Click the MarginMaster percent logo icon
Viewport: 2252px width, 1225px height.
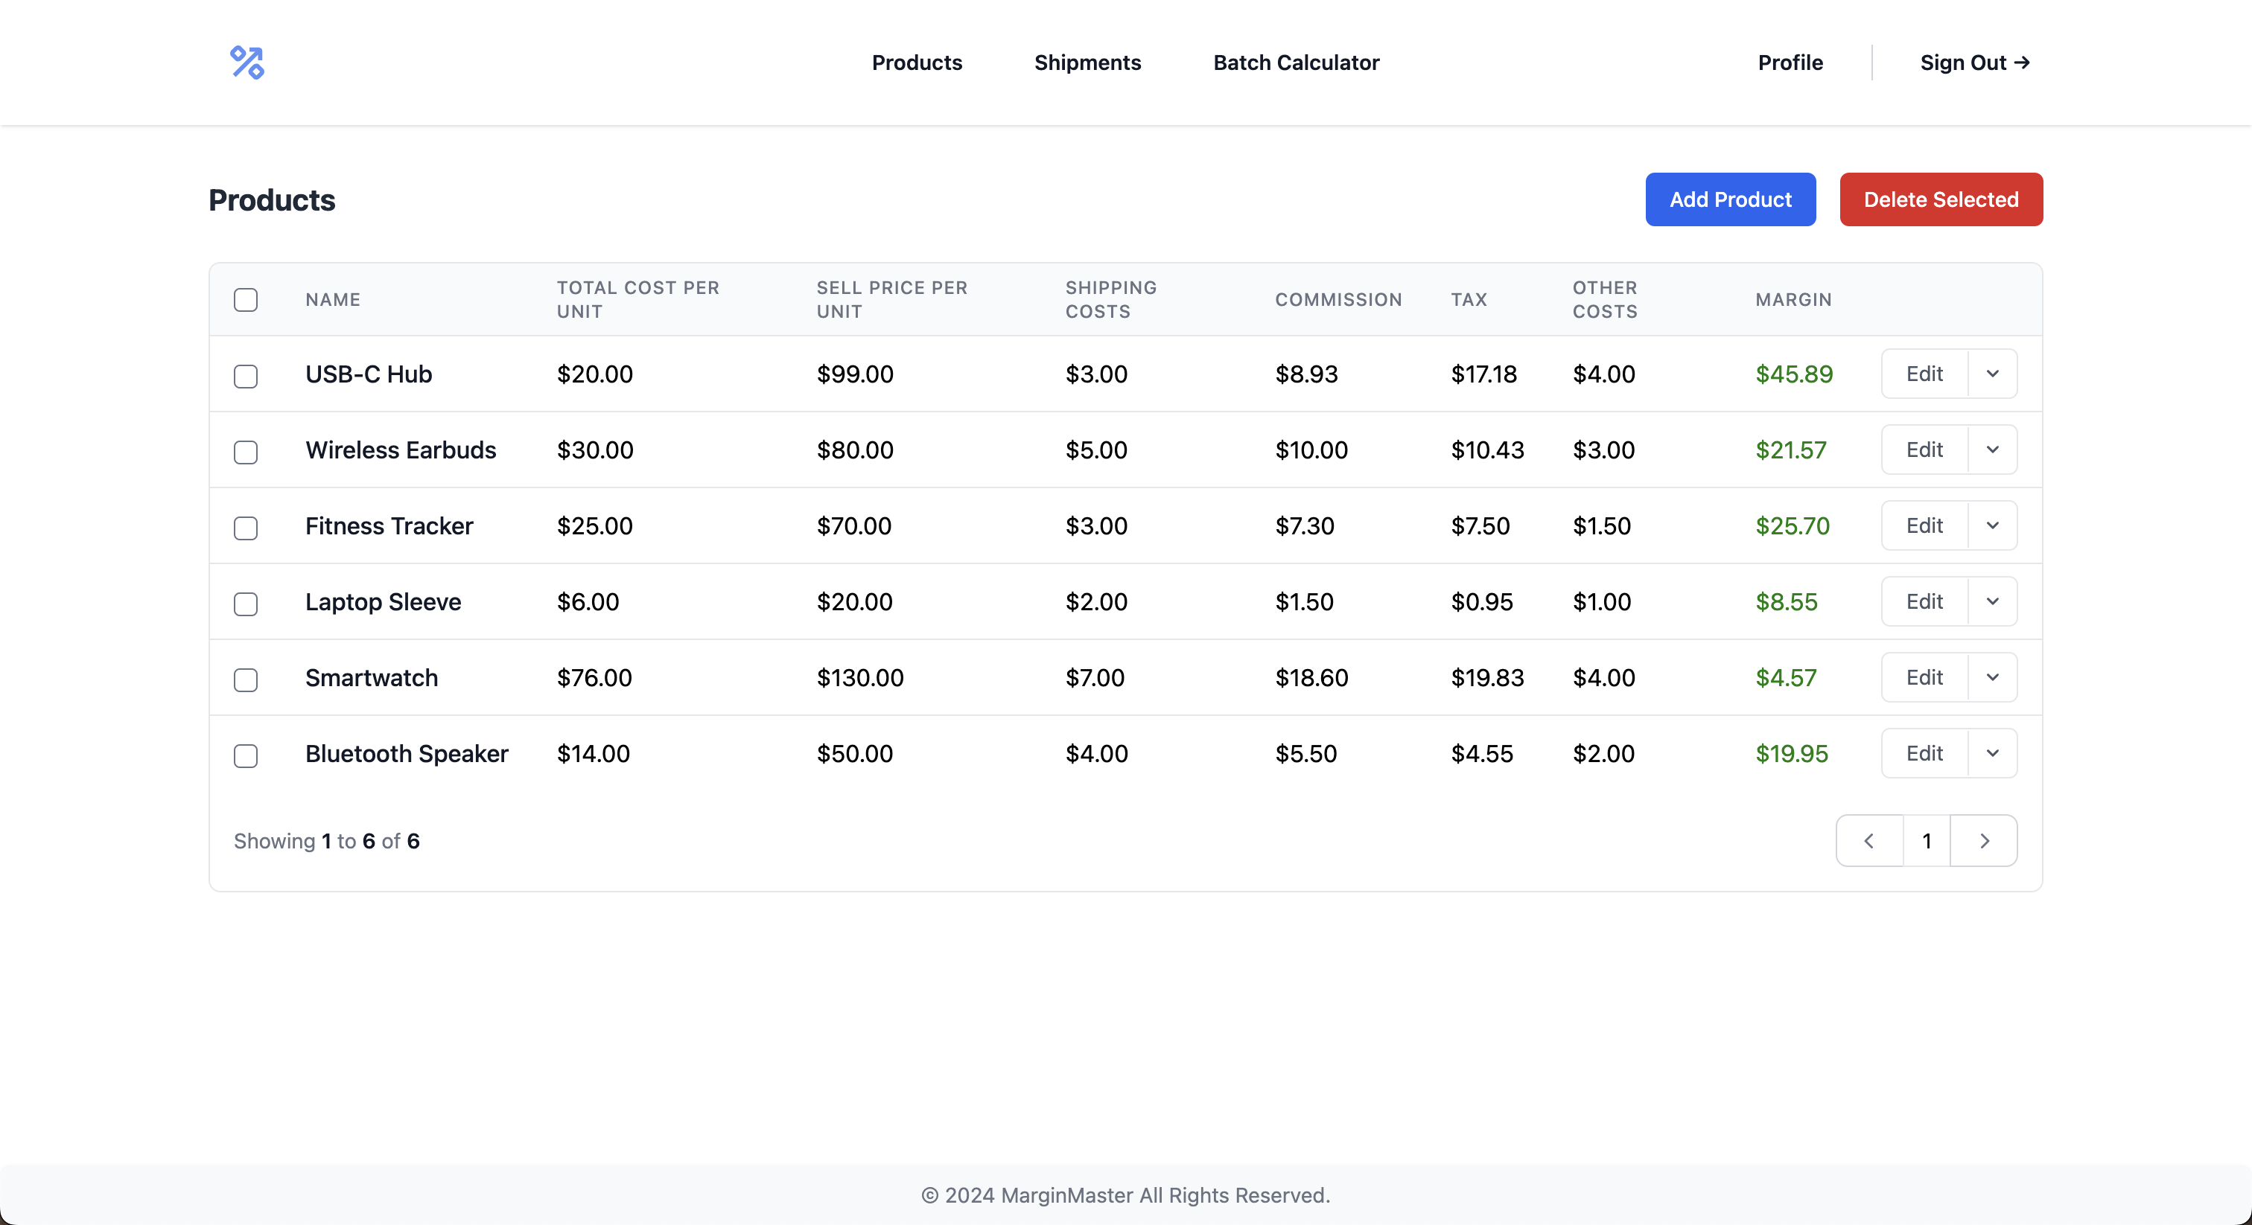point(246,63)
